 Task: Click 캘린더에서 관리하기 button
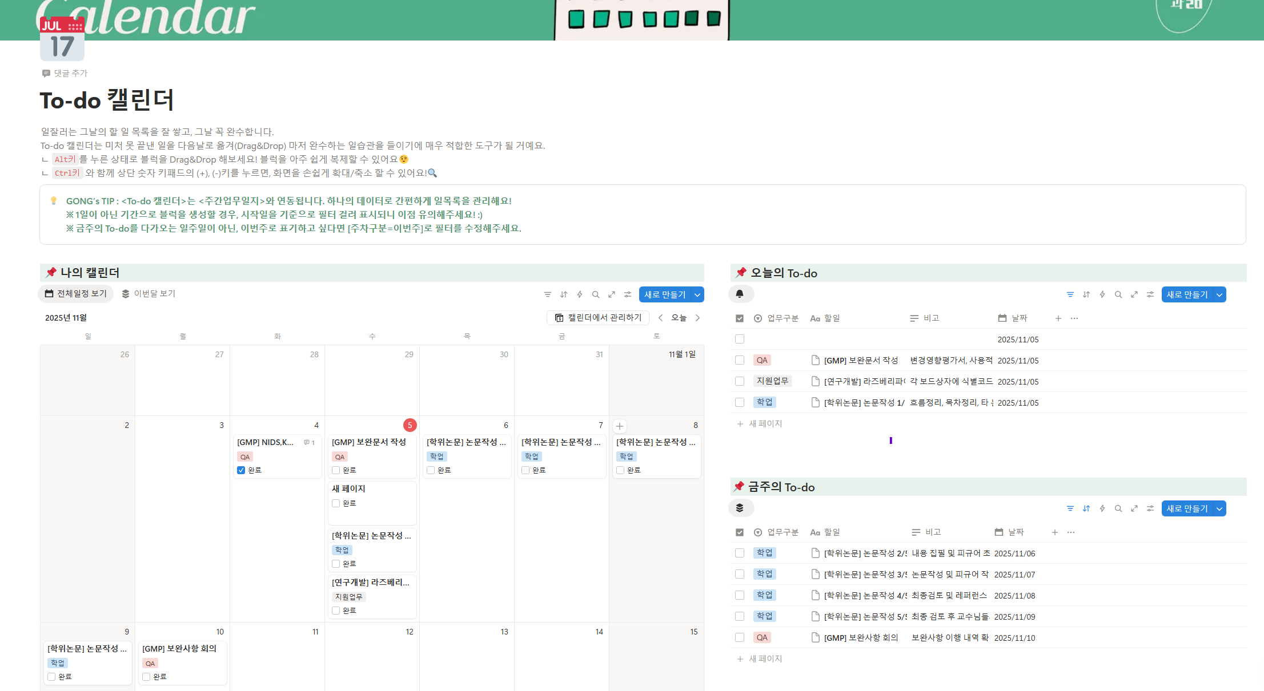pyautogui.click(x=598, y=318)
